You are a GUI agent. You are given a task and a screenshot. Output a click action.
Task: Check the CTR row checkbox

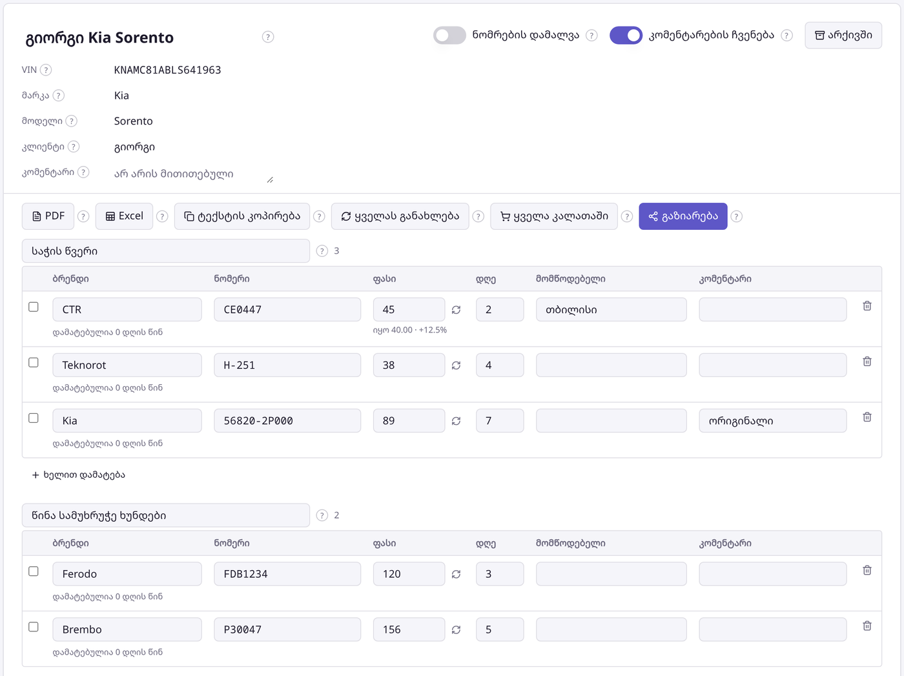(x=34, y=307)
